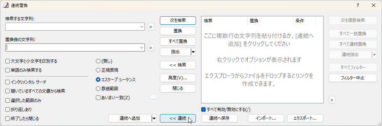Click the 次を検索 button
The image size is (382, 126).
tap(178, 21)
